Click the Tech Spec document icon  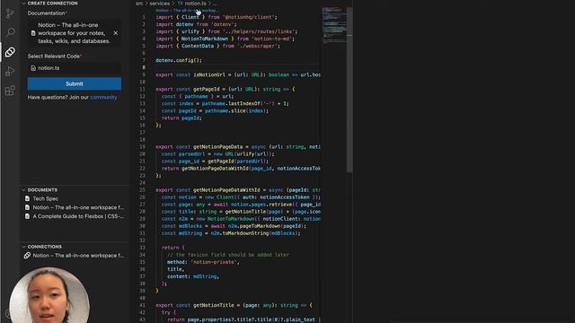pos(27,198)
